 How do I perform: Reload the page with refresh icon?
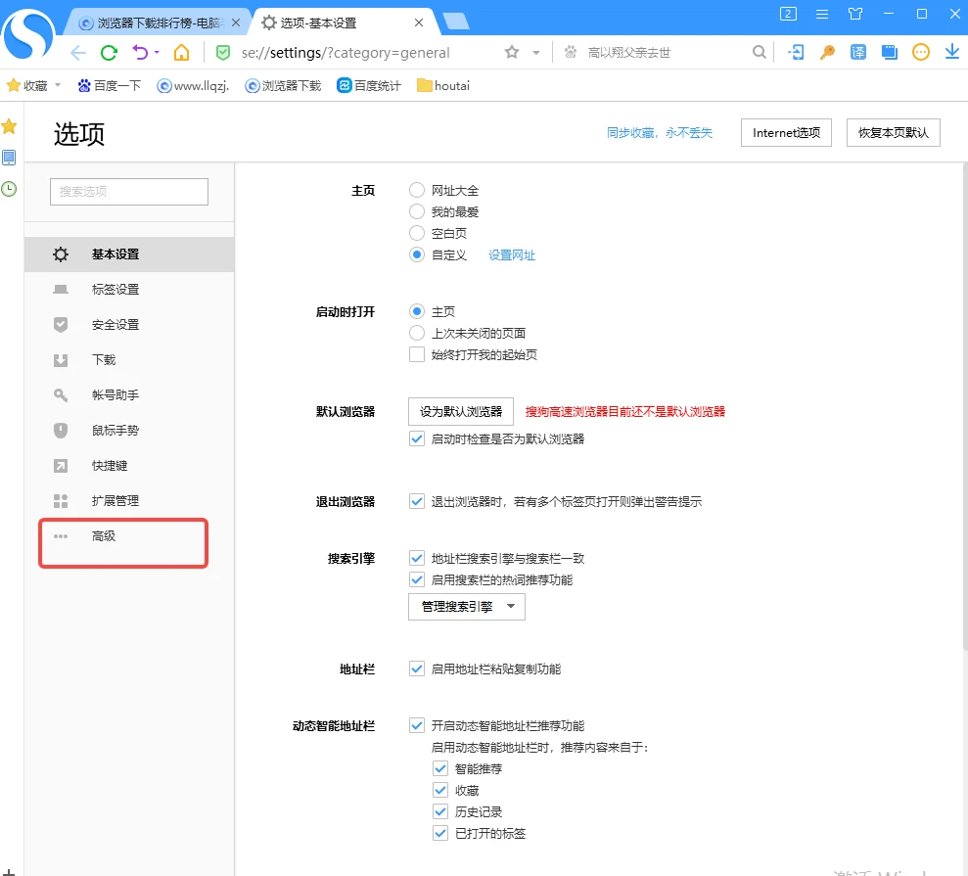tap(110, 53)
